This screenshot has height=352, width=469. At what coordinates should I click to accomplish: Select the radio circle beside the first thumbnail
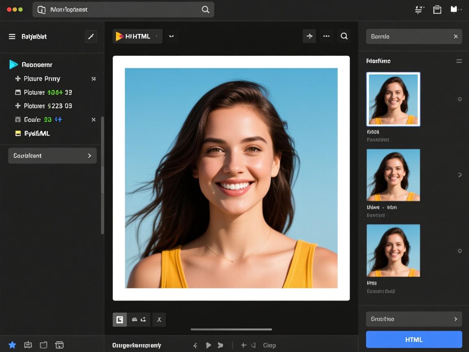tap(460, 99)
